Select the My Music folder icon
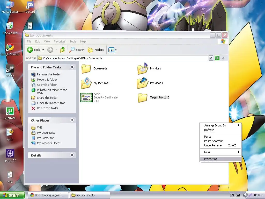265x199 pixels. coord(143,68)
